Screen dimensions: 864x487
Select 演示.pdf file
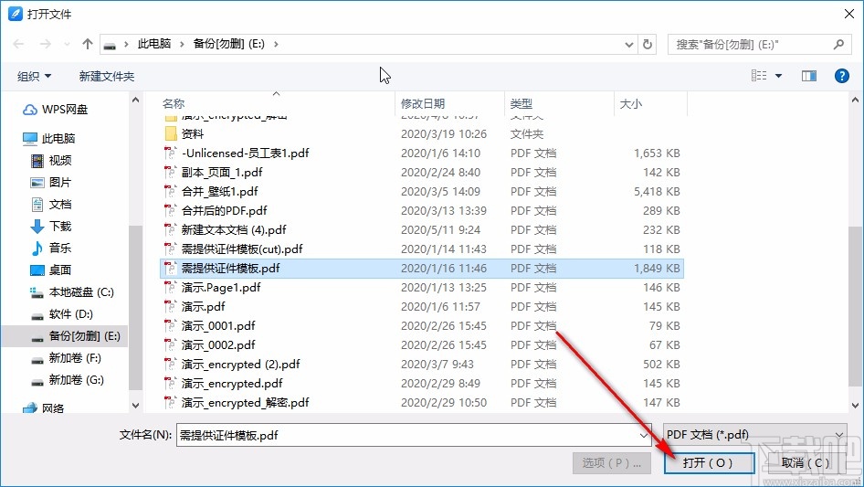coord(422,307)
